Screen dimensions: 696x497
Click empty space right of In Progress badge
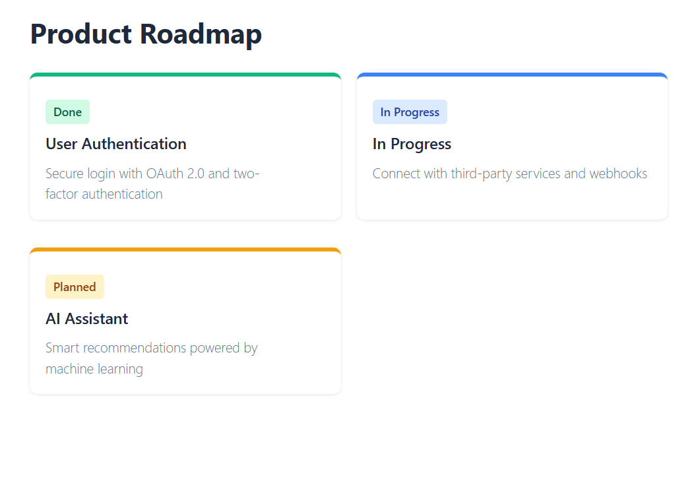pos(554,112)
